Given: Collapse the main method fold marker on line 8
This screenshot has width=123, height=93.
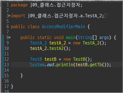Looking at the screenshot, I should pos(10,37).
